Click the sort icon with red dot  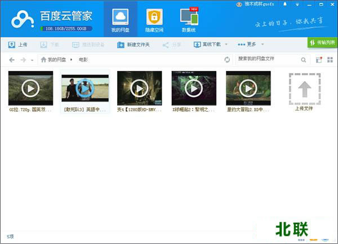click(319, 60)
